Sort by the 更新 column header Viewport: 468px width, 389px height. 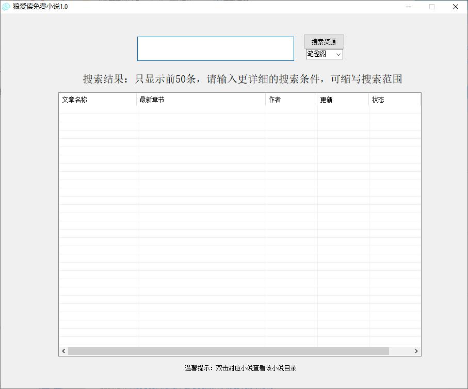[x=343, y=100]
